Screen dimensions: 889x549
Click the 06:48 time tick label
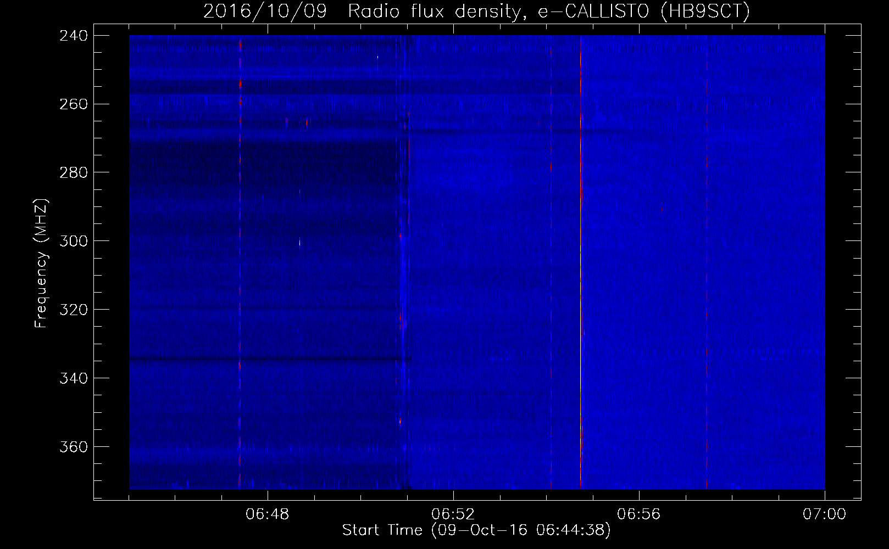(x=268, y=514)
